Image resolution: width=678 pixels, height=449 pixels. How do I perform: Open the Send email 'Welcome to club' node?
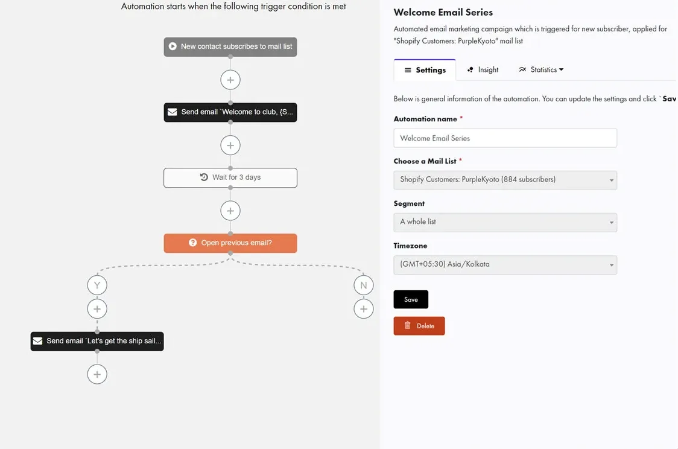point(230,112)
